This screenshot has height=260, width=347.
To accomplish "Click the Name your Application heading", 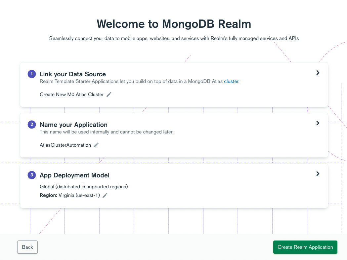I will (74, 125).
